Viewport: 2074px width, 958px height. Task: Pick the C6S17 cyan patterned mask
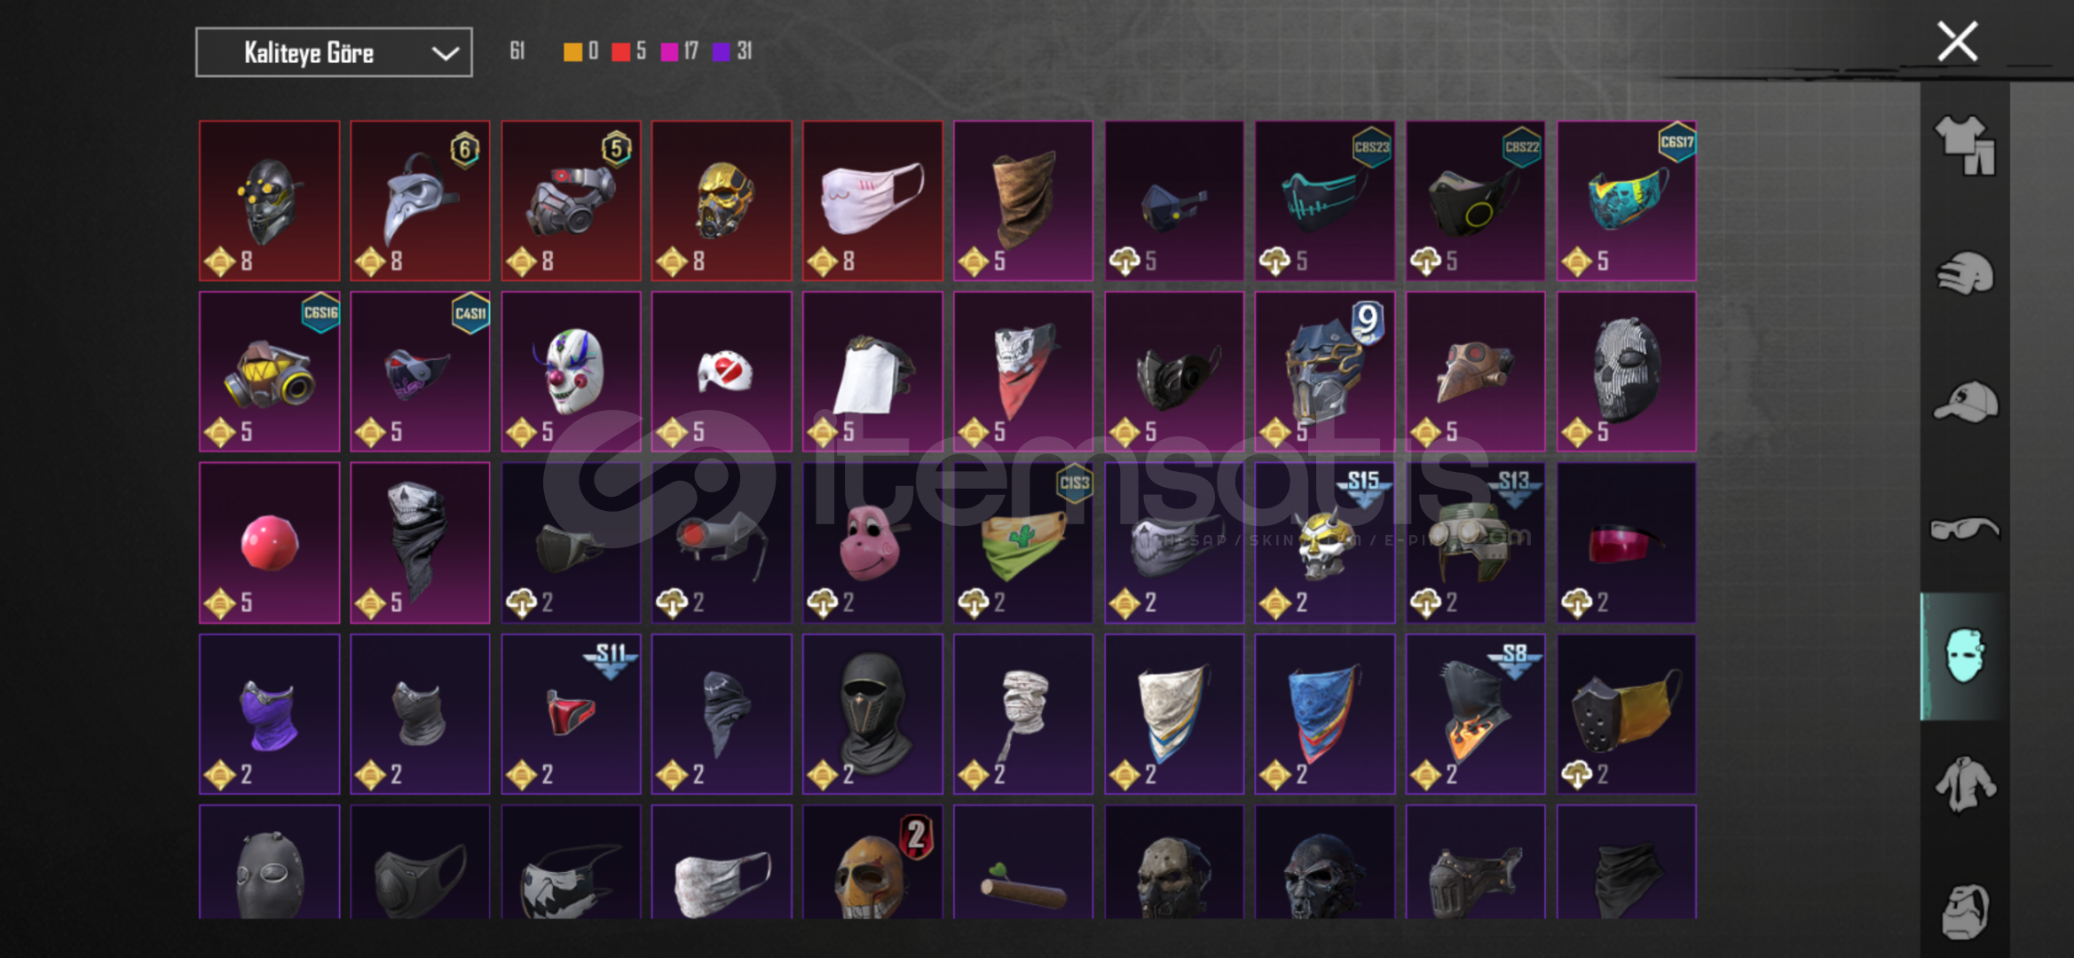1627,201
